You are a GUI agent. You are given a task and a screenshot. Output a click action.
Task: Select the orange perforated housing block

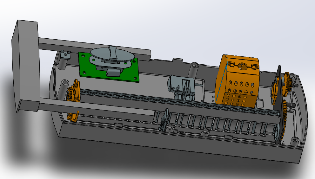point(237,81)
